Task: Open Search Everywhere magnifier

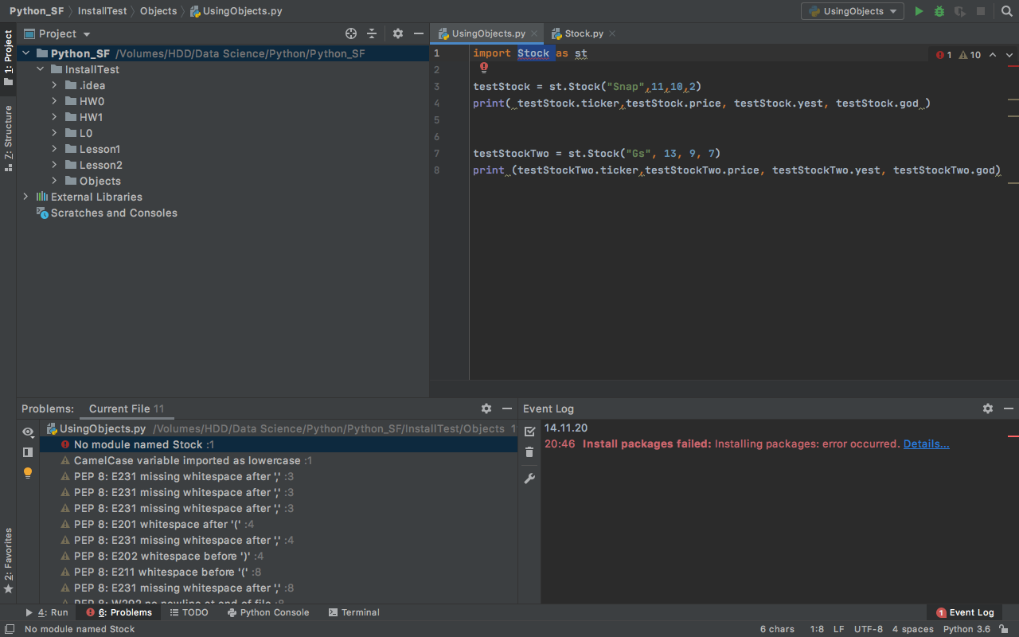Action: (x=1007, y=11)
